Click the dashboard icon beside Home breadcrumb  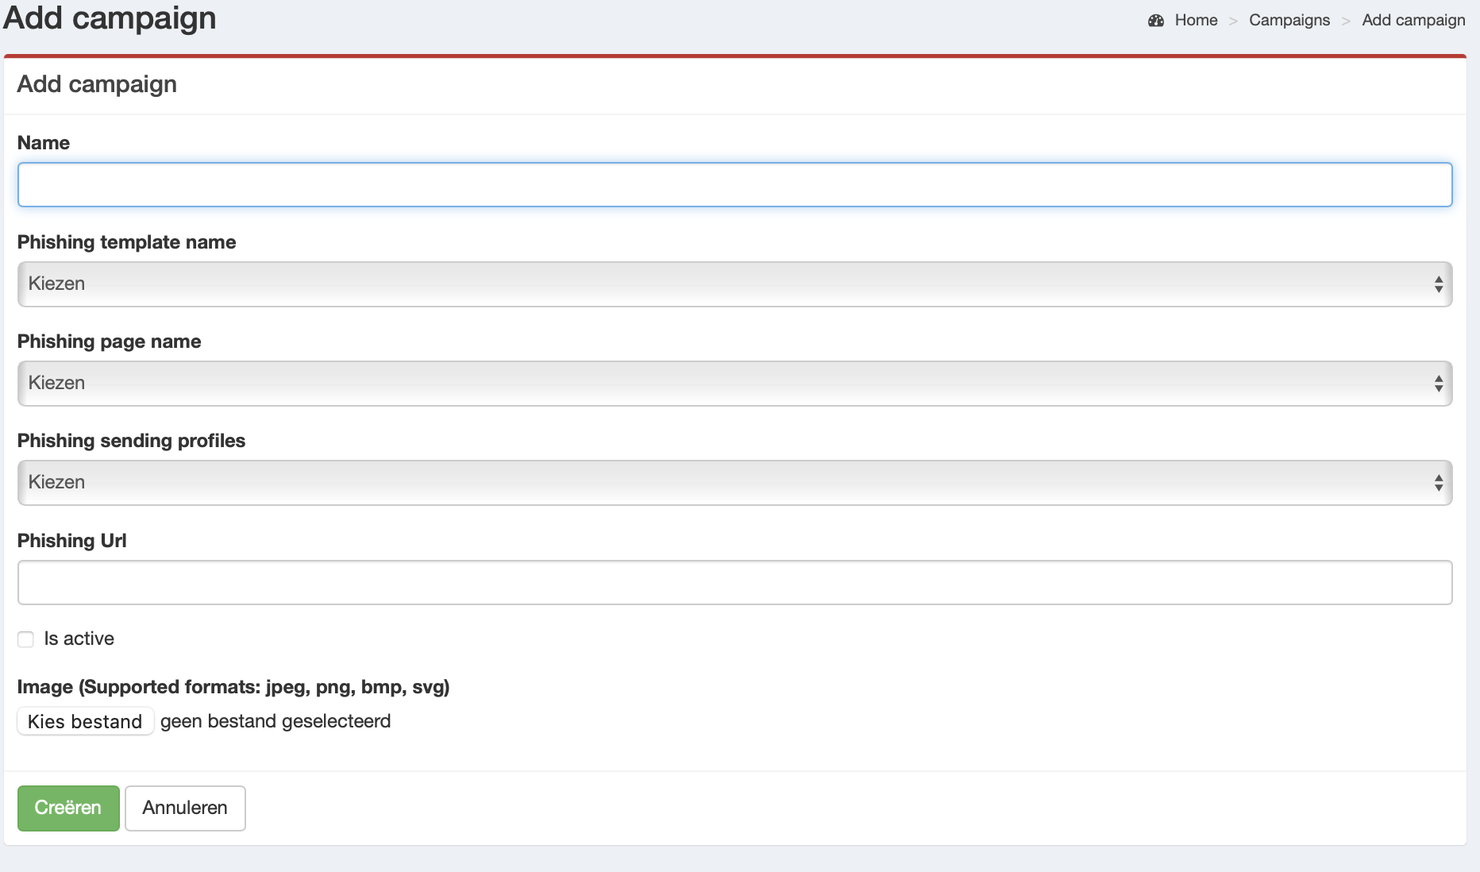1155,21
